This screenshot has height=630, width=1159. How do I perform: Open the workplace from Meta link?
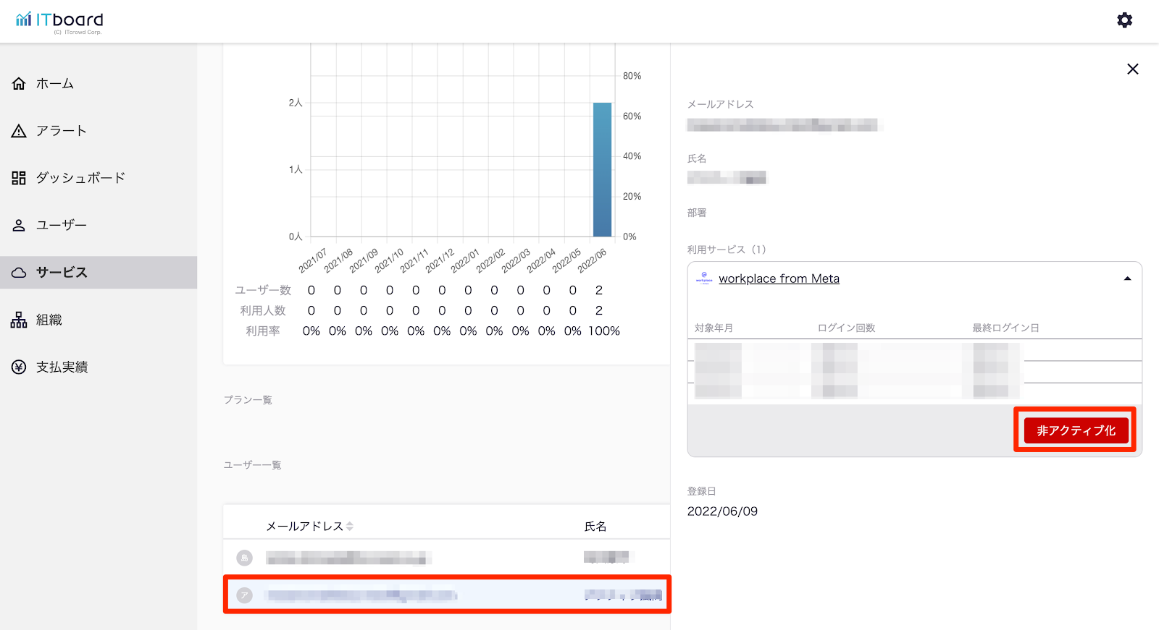point(779,279)
